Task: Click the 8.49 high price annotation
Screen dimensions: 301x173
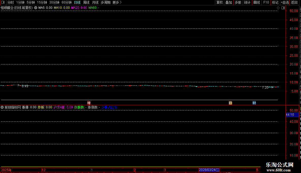Action: [25, 86]
